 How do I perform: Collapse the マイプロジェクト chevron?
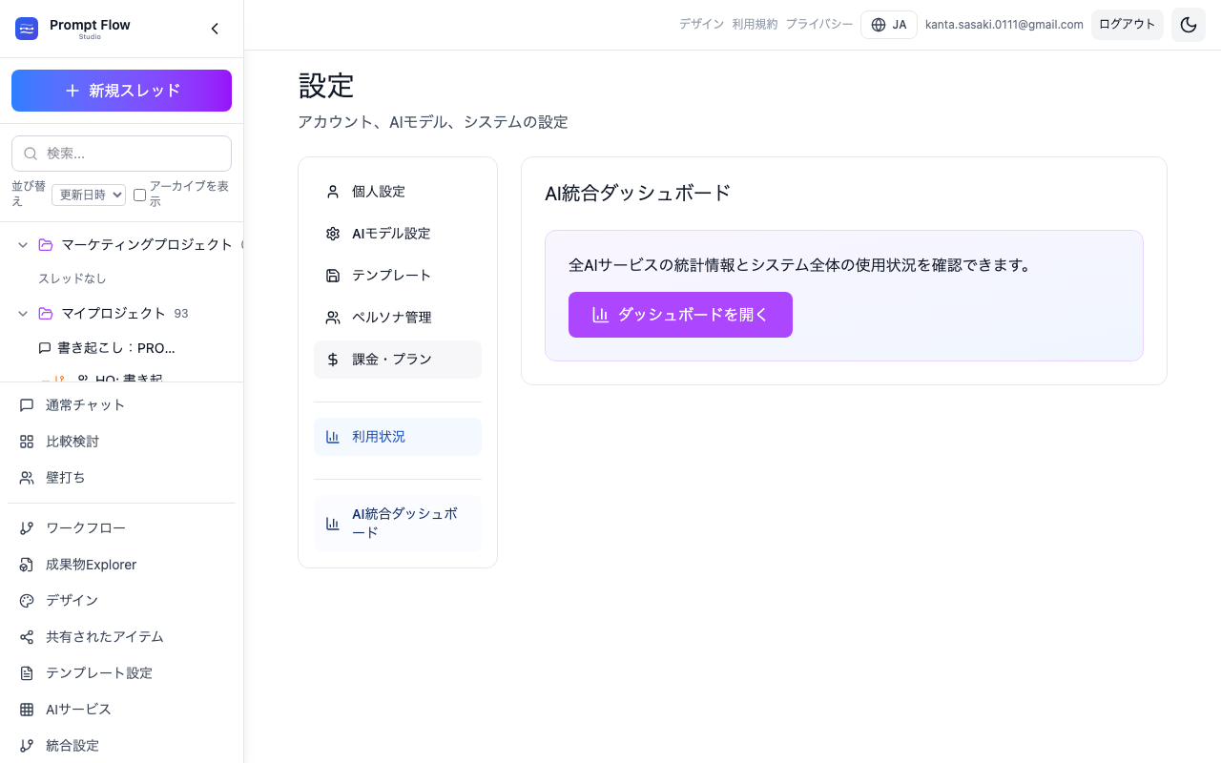[x=23, y=314]
